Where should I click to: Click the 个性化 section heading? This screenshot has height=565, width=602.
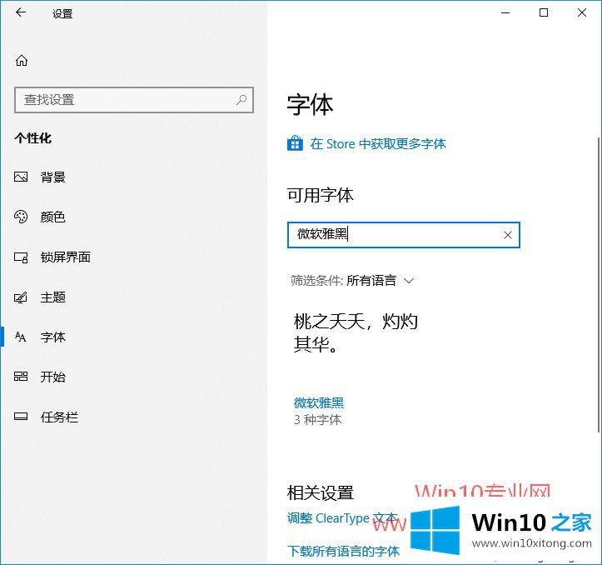[x=33, y=138]
